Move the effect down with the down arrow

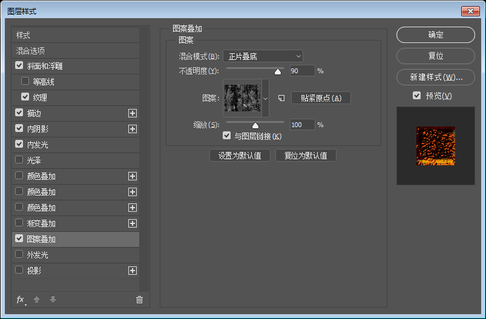click(53, 300)
